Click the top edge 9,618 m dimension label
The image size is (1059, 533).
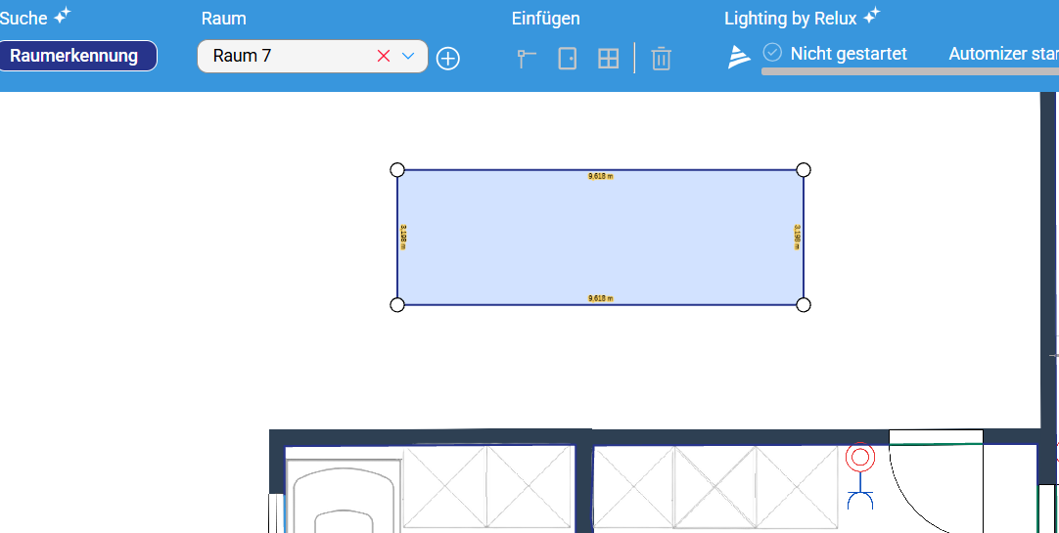[600, 176]
